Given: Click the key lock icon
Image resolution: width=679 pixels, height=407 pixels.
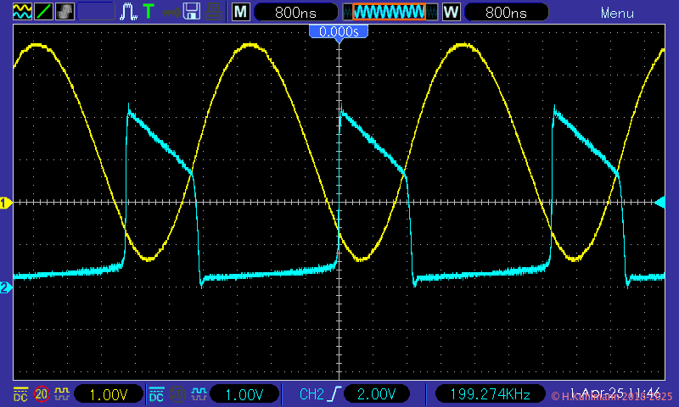Looking at the screenshot, I should tap(171, 11).
